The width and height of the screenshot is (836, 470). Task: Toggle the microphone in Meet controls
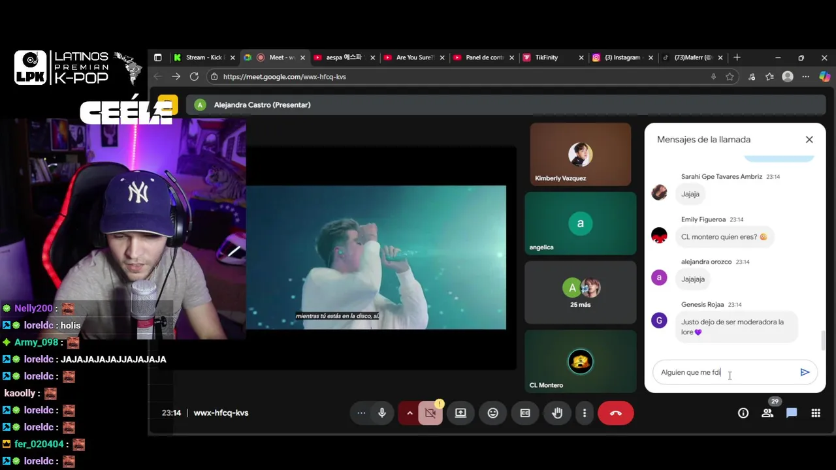click(x=382, y=413)
